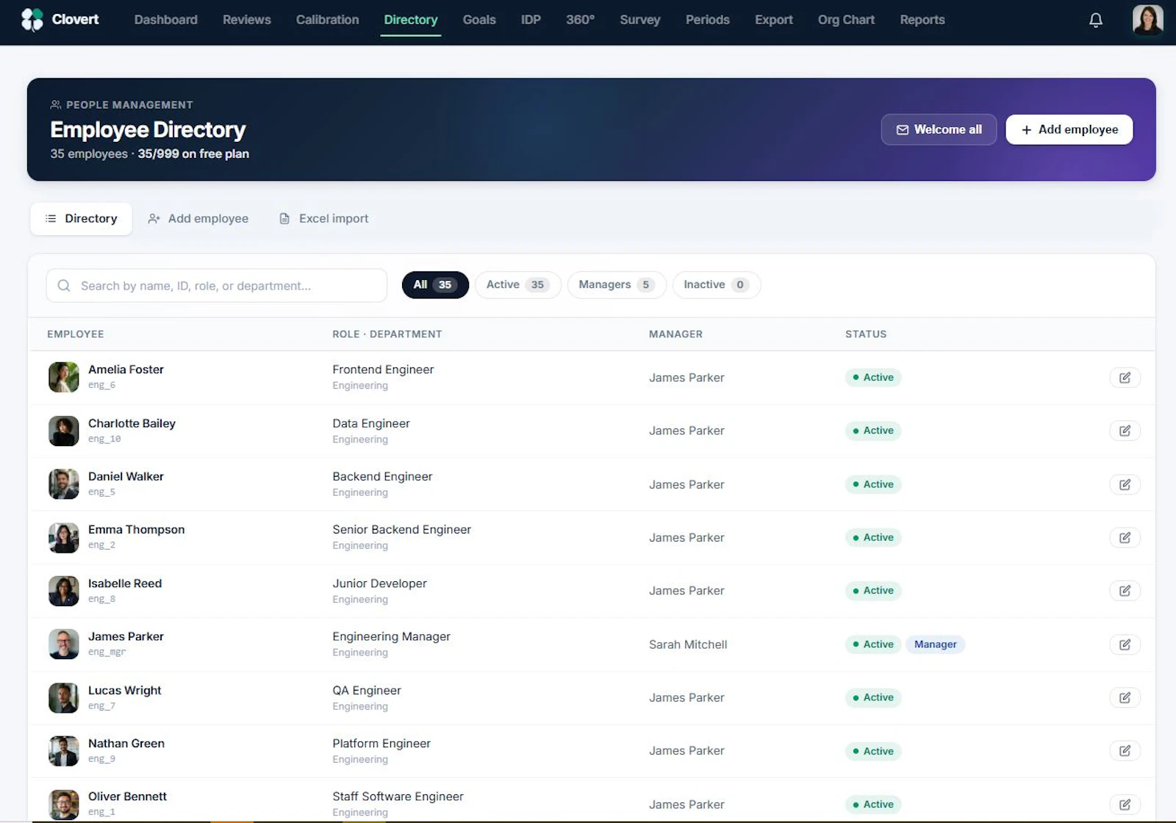Image resolution: width=1176 pixels, height=823 pixels.
Task: Open the user profile avatar menu
Action: [1147, 20]
